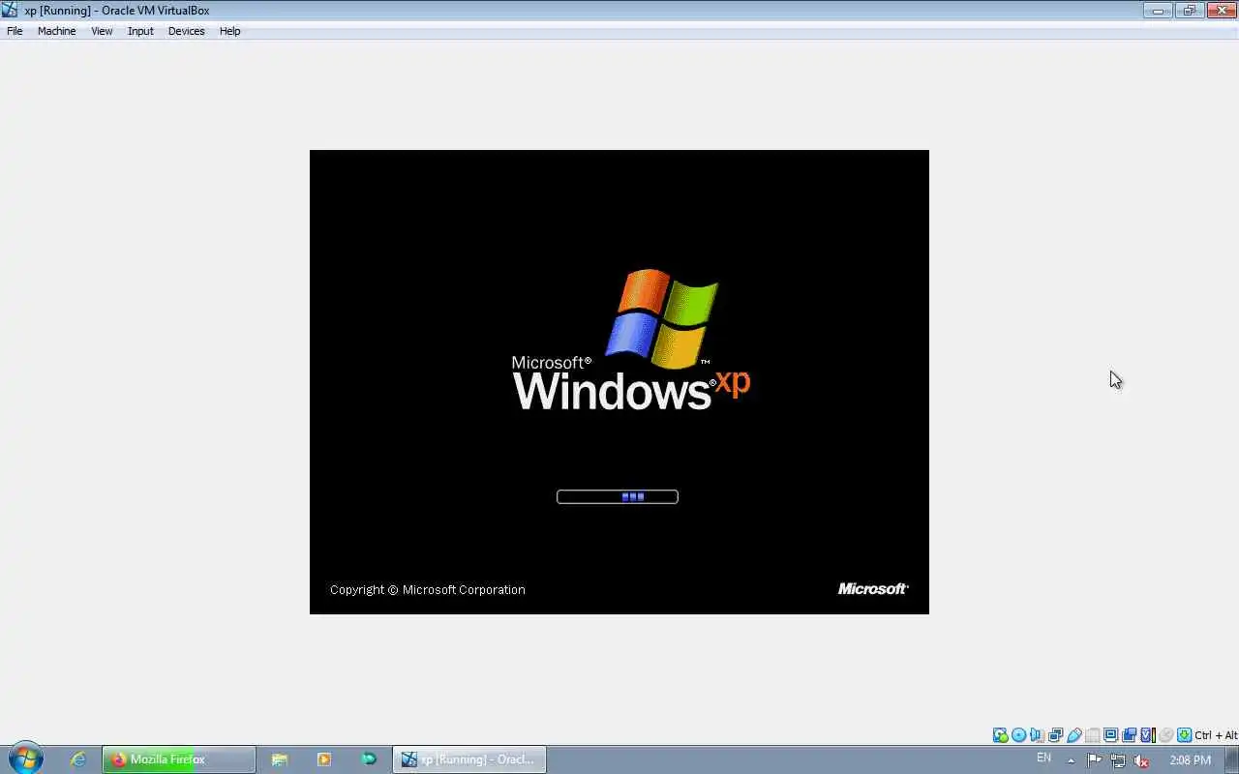Image resolution: width=1239 pixels, height=774 pixels.
Task: Open the View menu
Action: pos(102,31)
